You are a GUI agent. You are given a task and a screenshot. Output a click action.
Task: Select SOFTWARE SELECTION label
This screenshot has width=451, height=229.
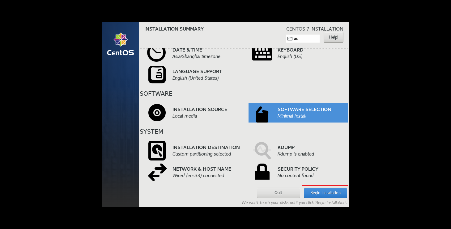click(x=304, y=110)
